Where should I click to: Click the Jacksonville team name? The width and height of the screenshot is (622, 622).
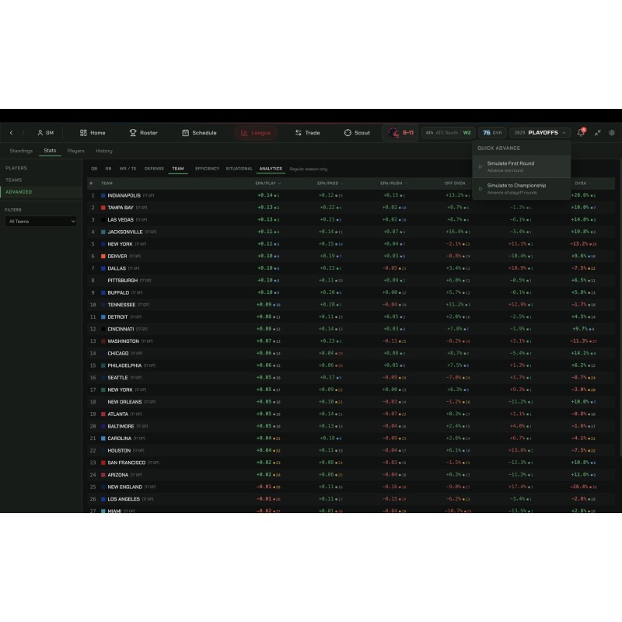[x=124, y=232]
